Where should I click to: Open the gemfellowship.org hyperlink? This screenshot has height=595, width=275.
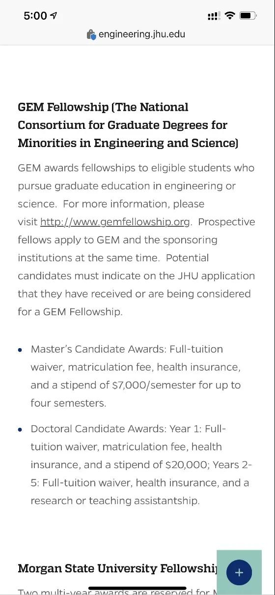(115, 222)
